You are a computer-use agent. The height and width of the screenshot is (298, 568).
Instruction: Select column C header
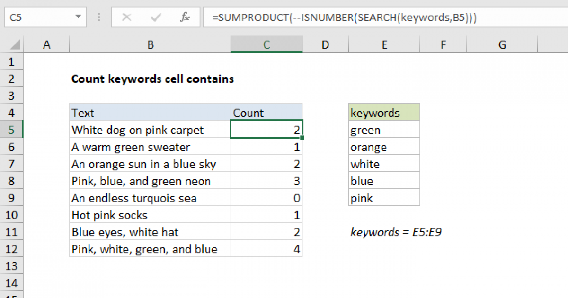266,45
